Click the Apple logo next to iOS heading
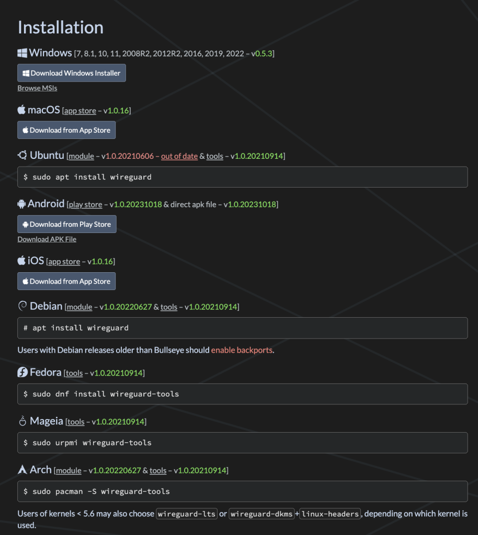The width and height of the screenshot is (478, 535). point(21,261)
